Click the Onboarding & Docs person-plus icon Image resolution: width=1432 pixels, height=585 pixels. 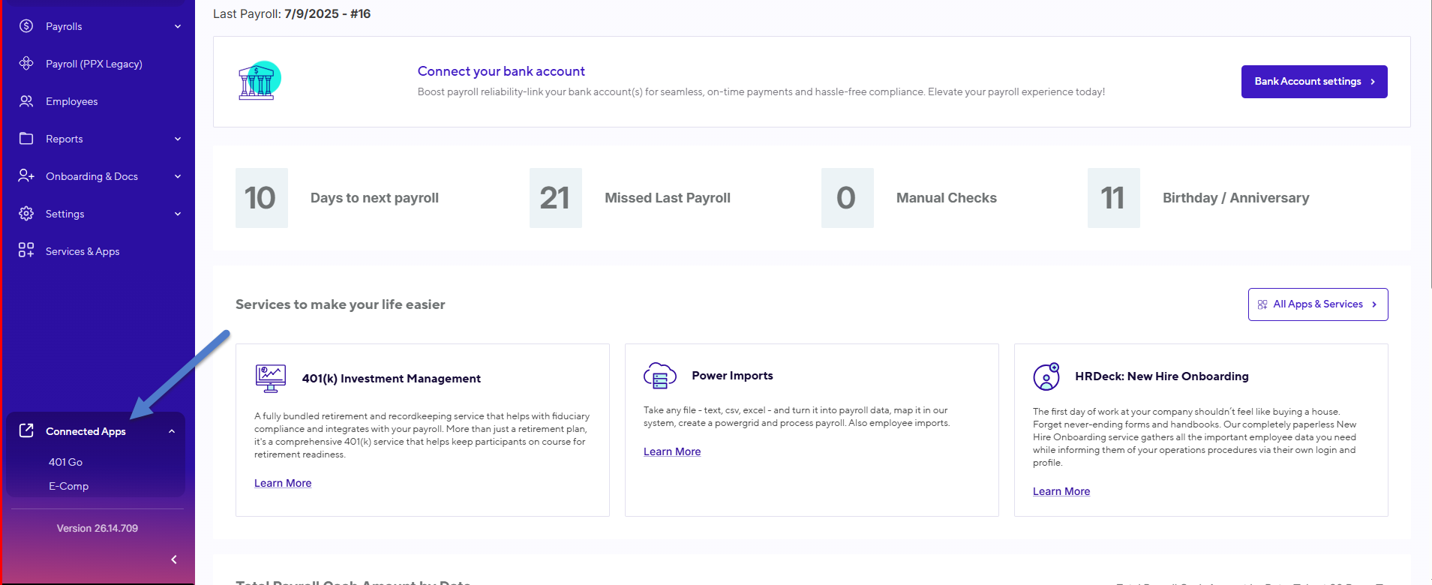coord(26,176)
